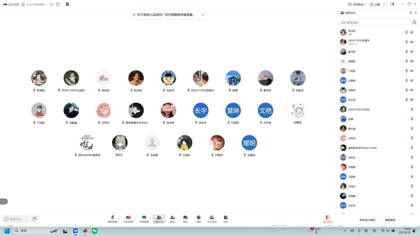Open the 应用 apps icon

[x=226, y=218]
